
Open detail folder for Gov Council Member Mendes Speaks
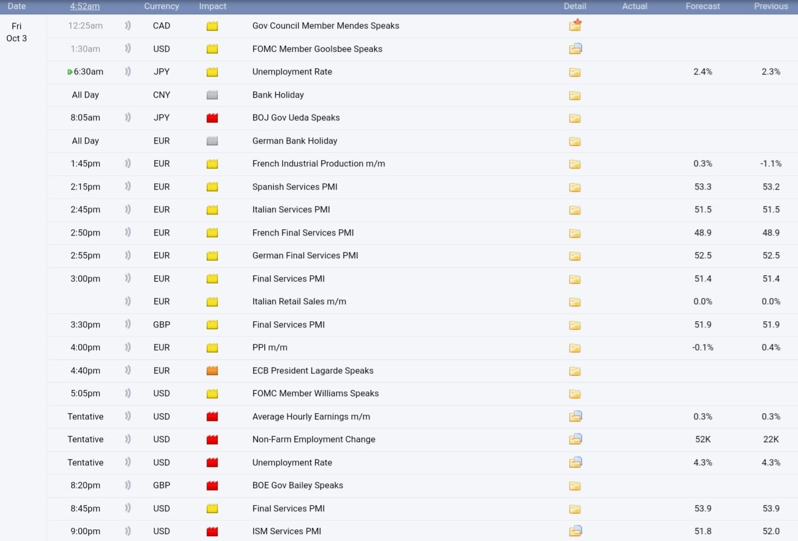click(x=575, y=25)
